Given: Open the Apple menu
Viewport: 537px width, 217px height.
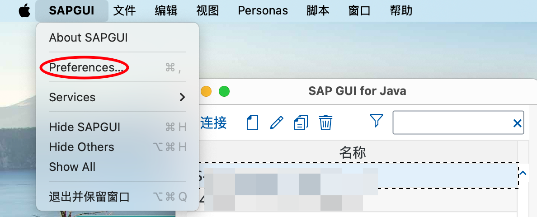Looking at the screenshot, I should point(24,10).
